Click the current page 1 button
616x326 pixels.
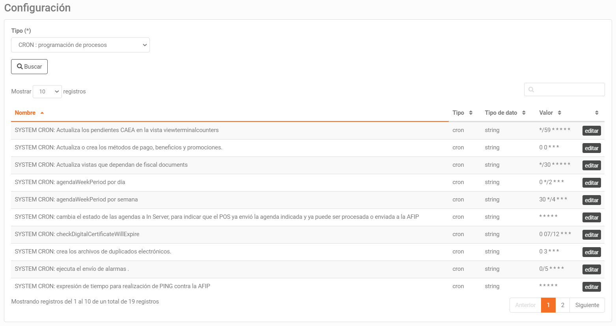point(548,305)
